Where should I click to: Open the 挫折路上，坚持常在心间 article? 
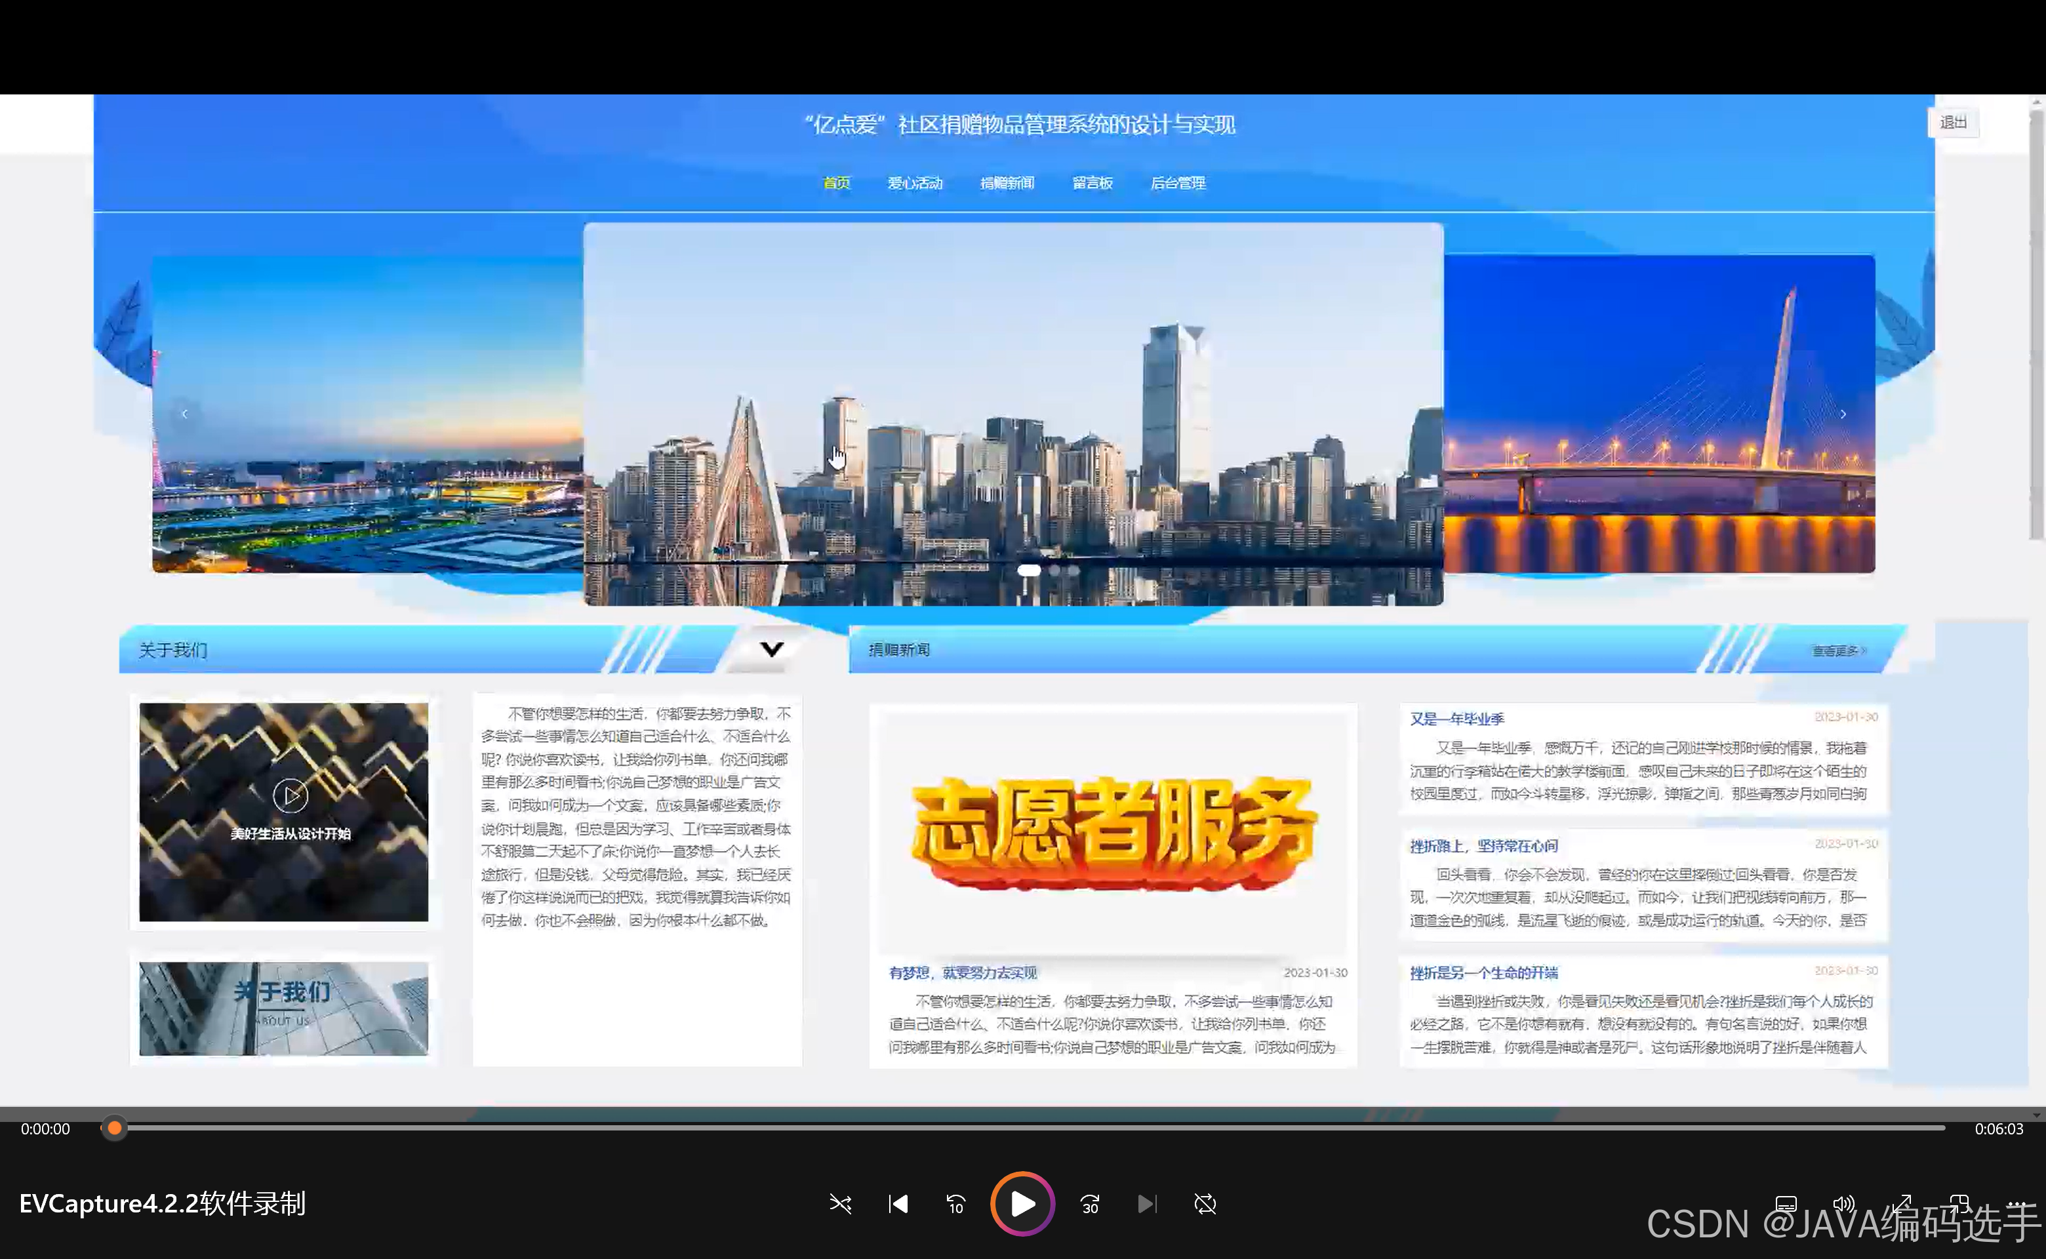[1484, 846]
